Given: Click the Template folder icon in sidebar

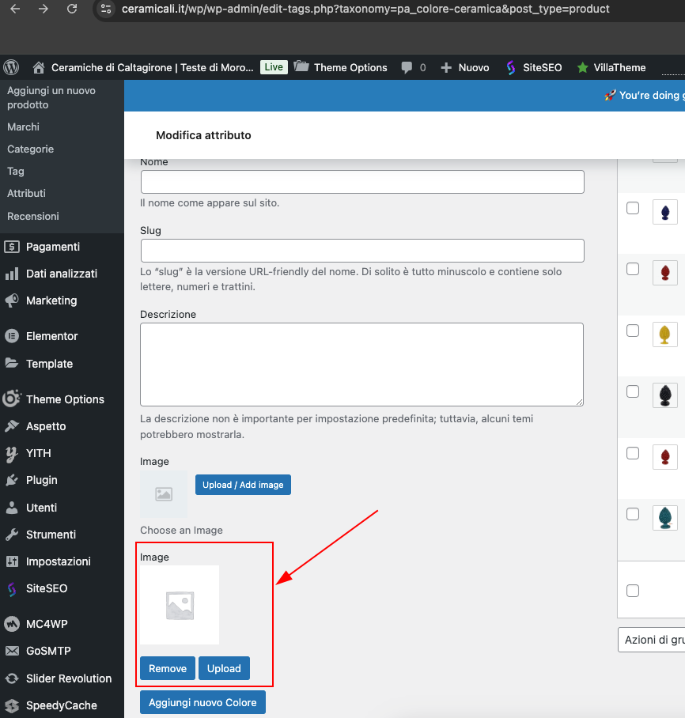Looking at the screenshot, I should pos(12,363).
